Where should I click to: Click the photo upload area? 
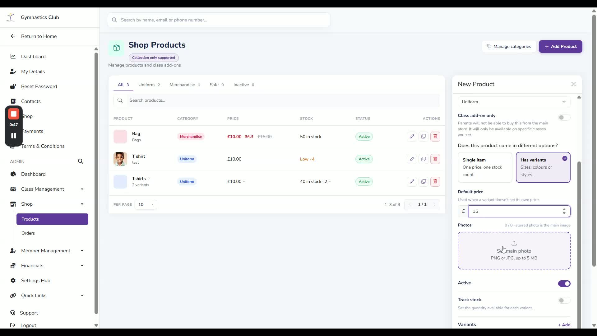[514, 251]
